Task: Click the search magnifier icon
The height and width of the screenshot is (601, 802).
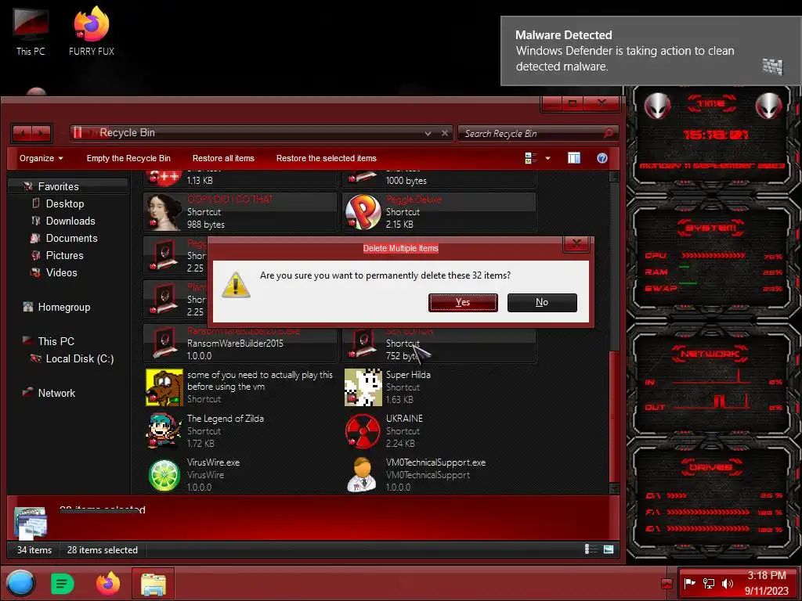Action: coord(609,133)
